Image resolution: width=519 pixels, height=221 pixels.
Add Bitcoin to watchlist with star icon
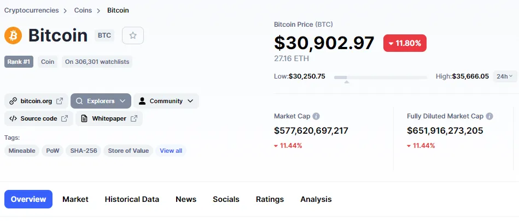click(x=133, y=35)
